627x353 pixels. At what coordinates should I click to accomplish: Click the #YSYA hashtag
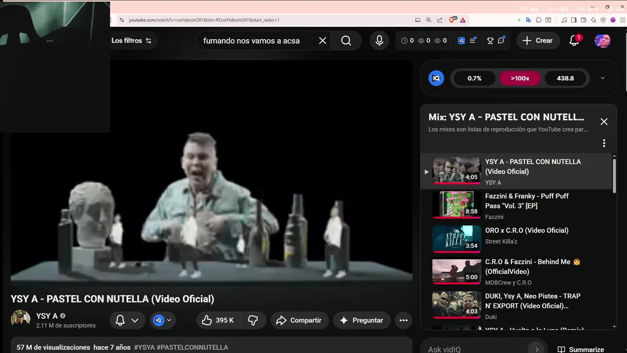click(x=145, y=347)
